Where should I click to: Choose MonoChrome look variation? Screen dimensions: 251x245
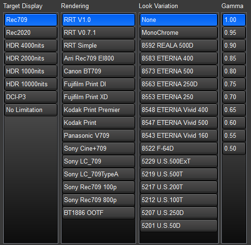coord(178,32)
